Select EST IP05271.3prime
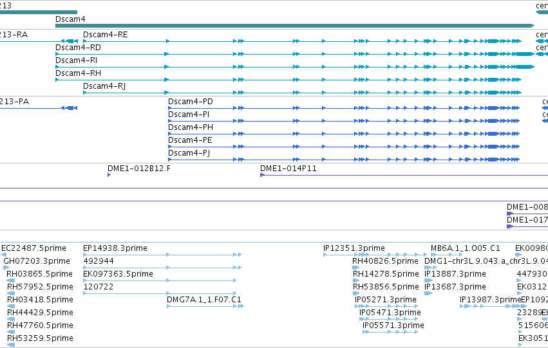 click(386, 300)
